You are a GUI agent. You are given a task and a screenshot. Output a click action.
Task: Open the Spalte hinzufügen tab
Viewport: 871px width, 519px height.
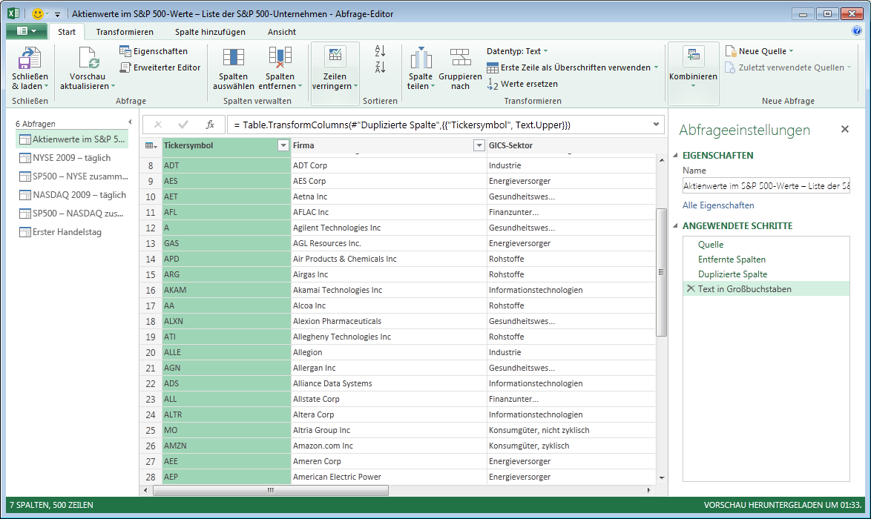pyautogui.click(x=210, y=32)
